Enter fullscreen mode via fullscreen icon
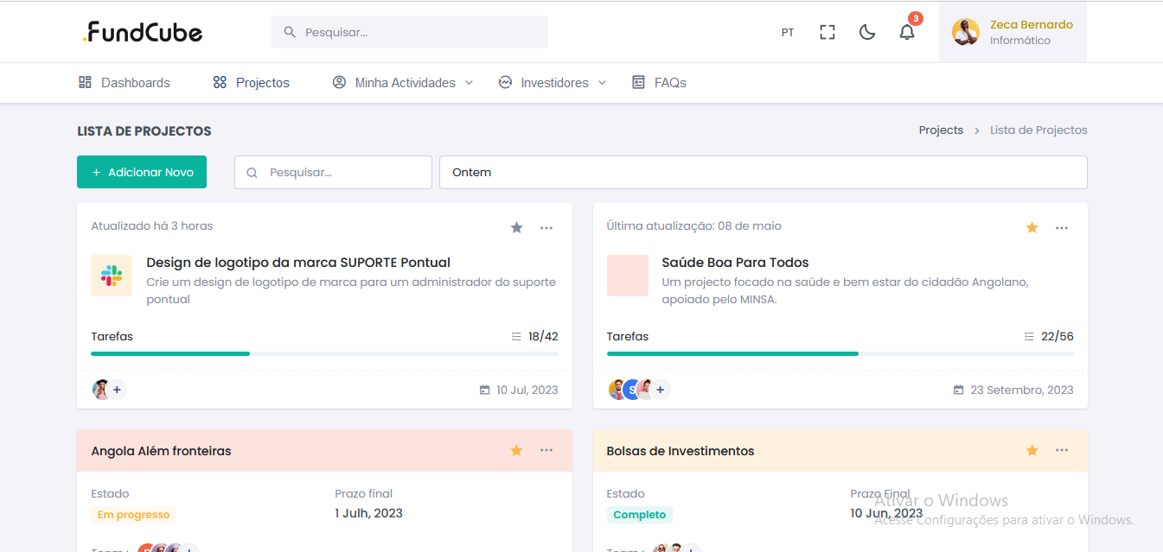This screenshot has width=1163, height=552. [828, 33]
